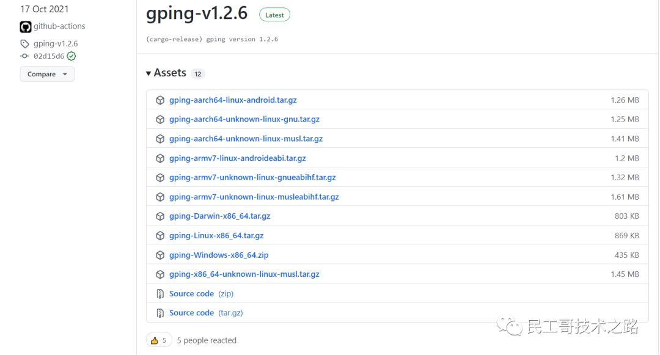Viewport: 660px width, 355px height.
Task: Download gping-aarch64-unknown-linux-musl.tar.gz
Action: pyautogui.click(x=246, y=139)
